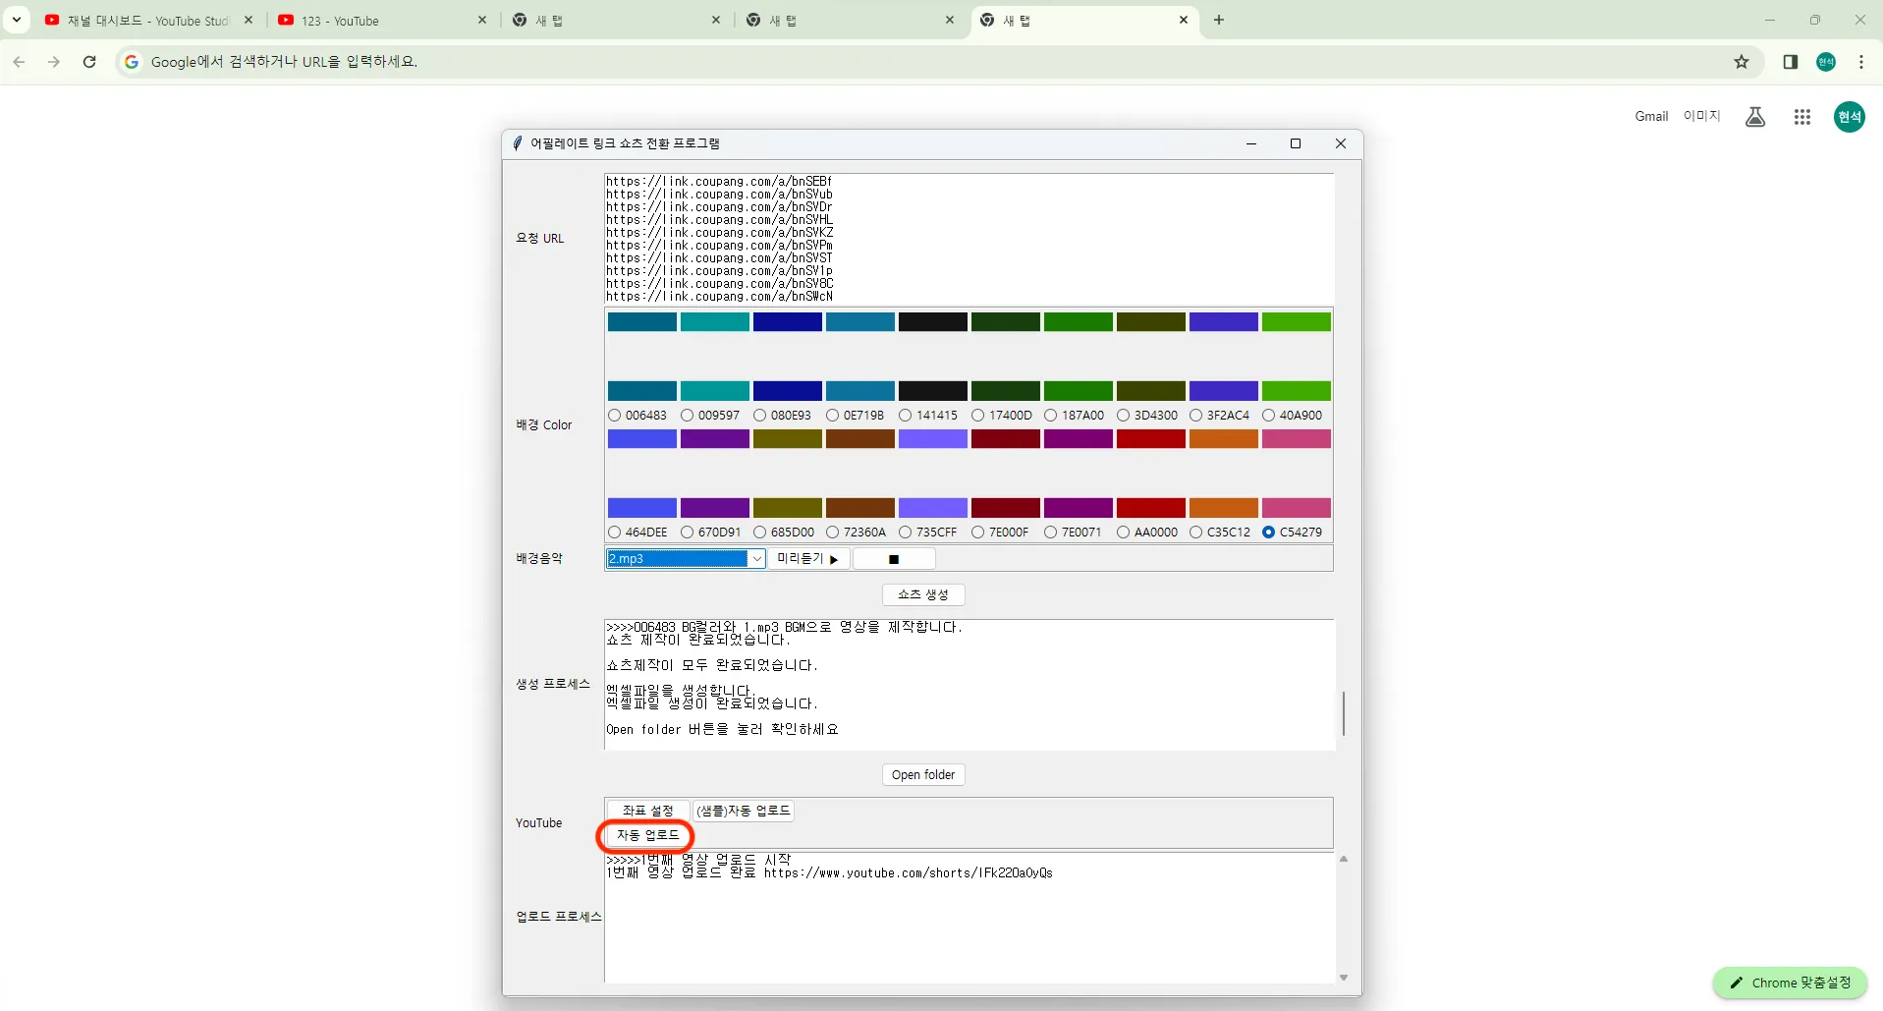The height and width of the screenshot is (1011, 1883).
Task: Select the 006483 background color radio
Action: click(615, 416)
